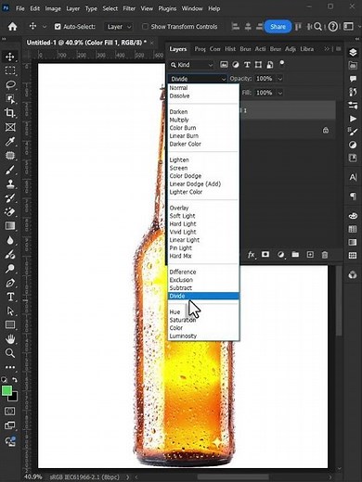The height and width of the screenshot is (482, 362).
Task: Select the Rectangle shape tool
Action: [10, 324]
